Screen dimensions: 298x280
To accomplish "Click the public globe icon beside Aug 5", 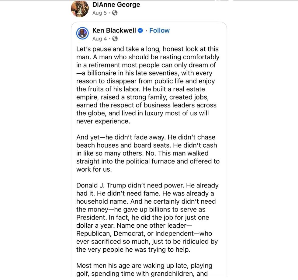I will 115,13.
